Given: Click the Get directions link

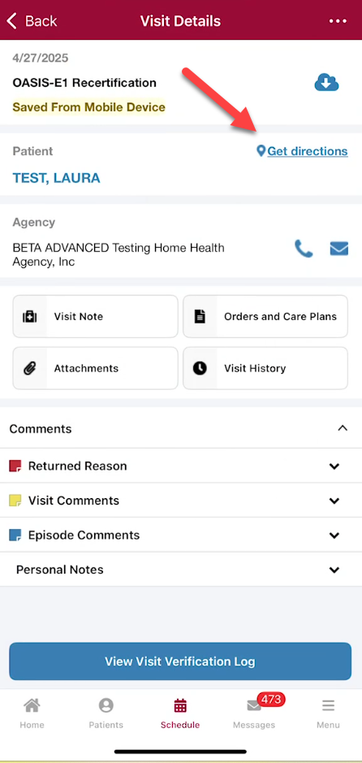Looking at the screenshot, I should coord(307,151).
